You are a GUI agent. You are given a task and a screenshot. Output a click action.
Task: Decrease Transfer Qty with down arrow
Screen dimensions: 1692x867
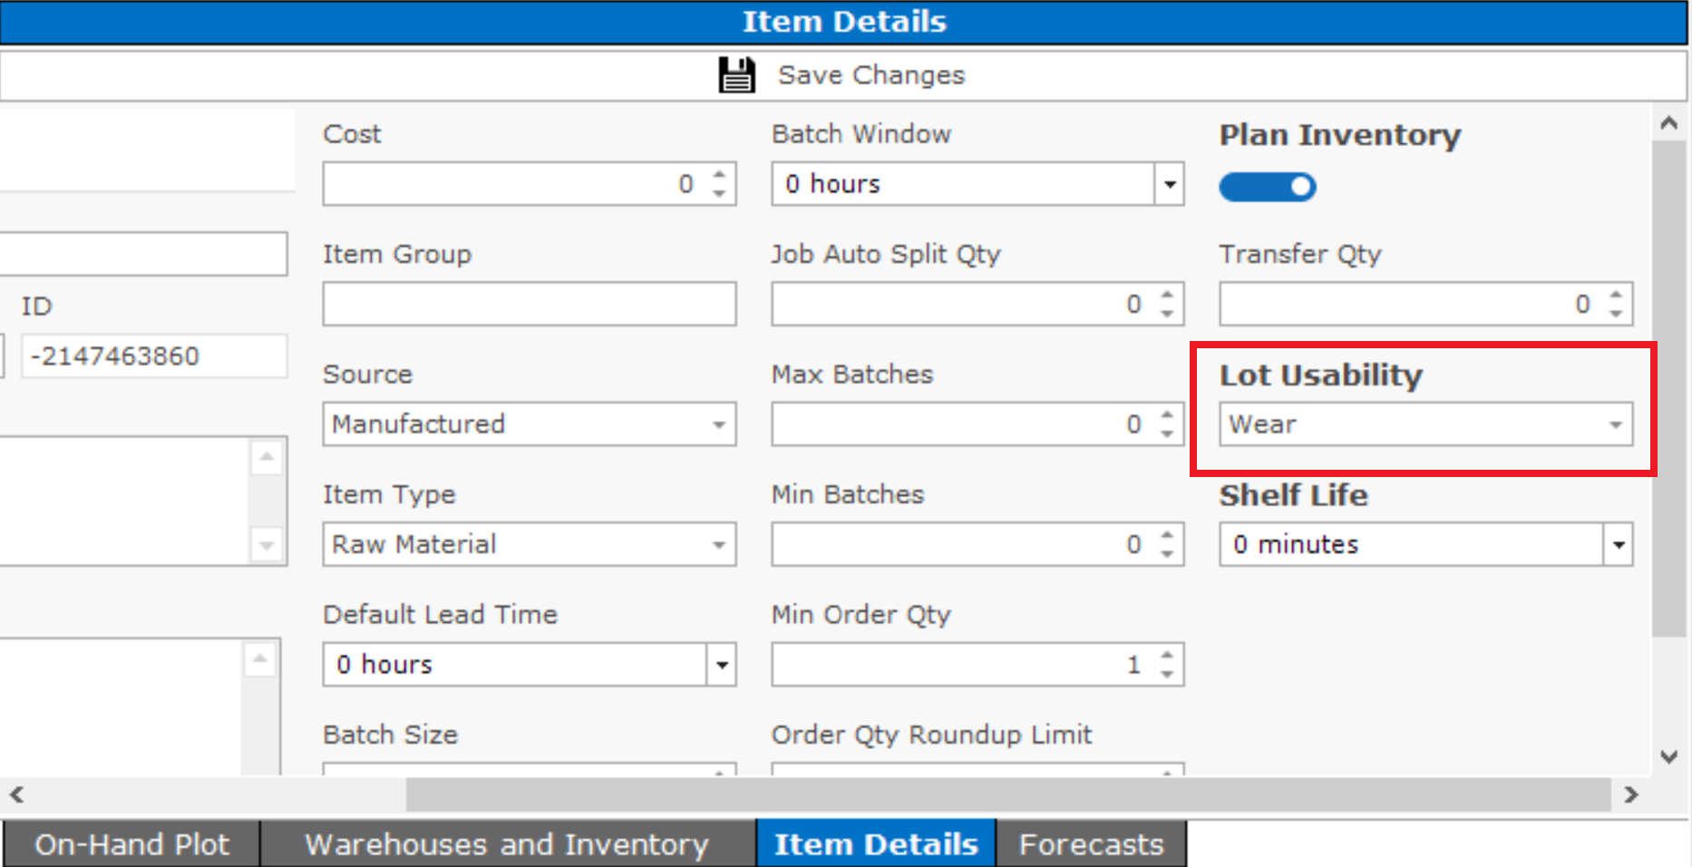[1616, 314]
